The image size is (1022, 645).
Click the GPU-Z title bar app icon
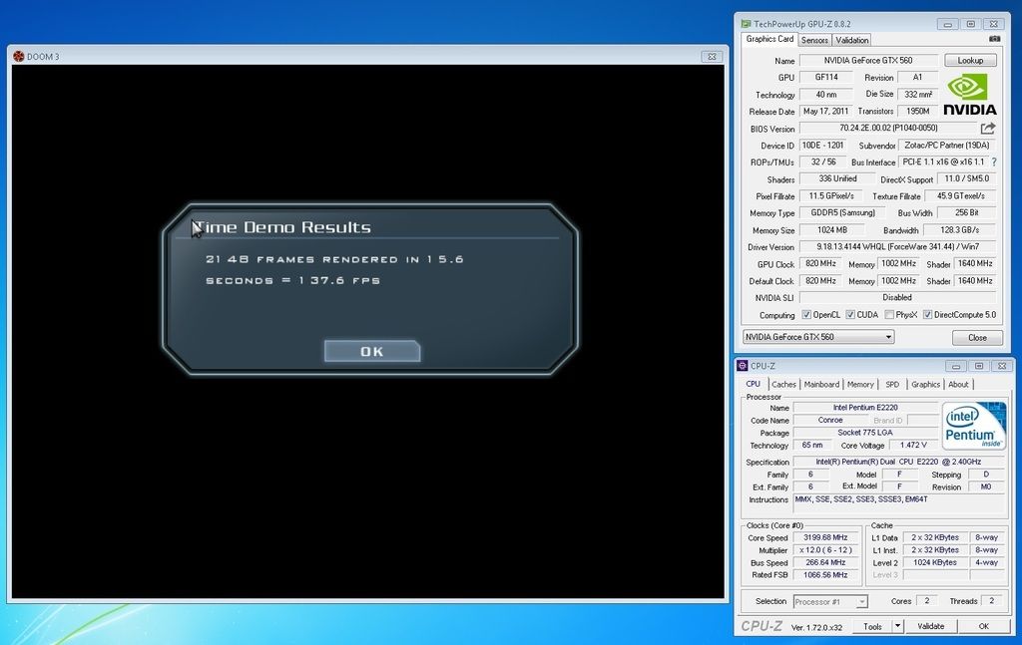point(746,24)
